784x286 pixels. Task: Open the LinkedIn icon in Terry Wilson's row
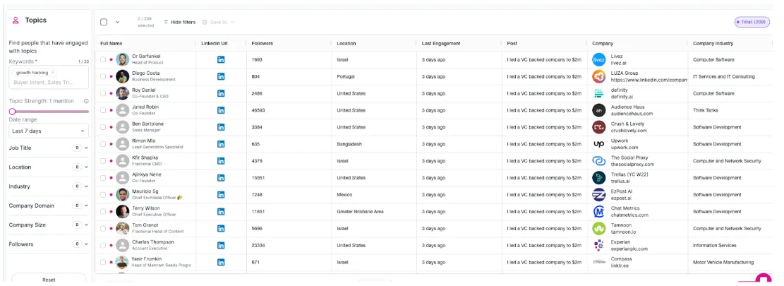[x=221, y=212]
